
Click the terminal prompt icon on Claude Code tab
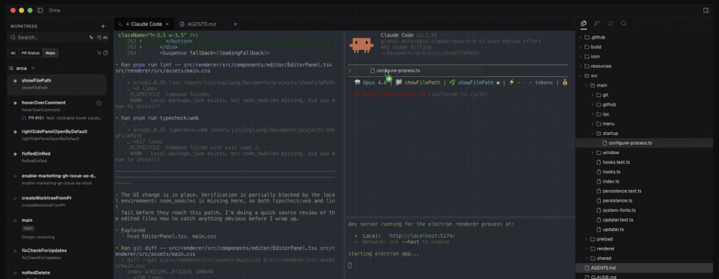(120, 24)
